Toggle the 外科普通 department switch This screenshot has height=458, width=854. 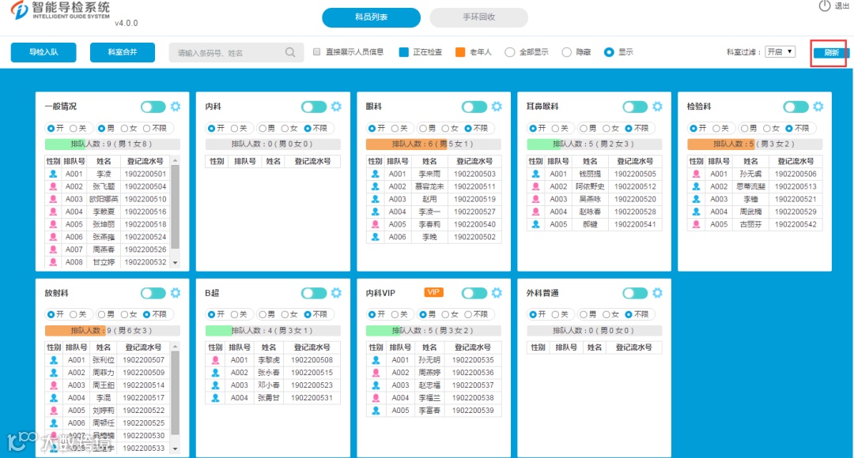[635, 293]
